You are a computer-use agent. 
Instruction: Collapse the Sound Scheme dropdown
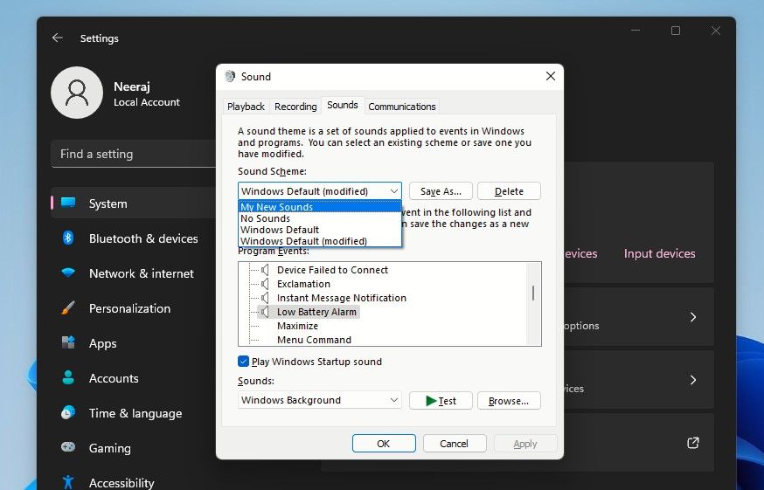pos(394,191)
